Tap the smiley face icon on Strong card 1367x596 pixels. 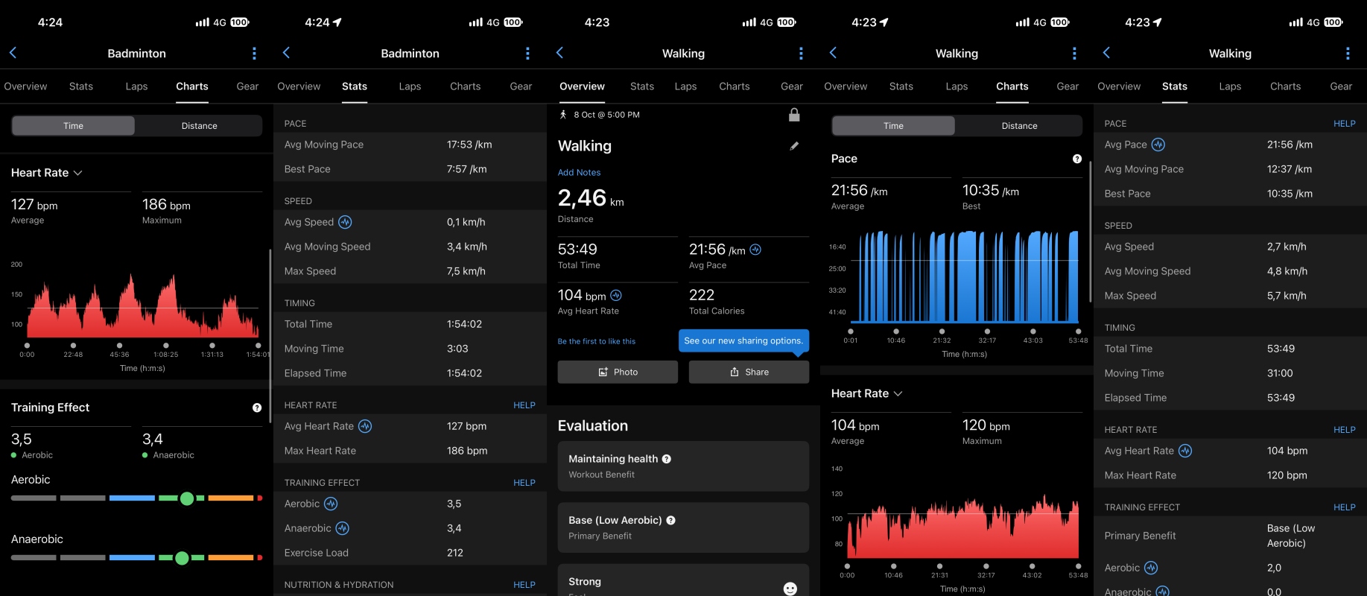coord(790,589)
